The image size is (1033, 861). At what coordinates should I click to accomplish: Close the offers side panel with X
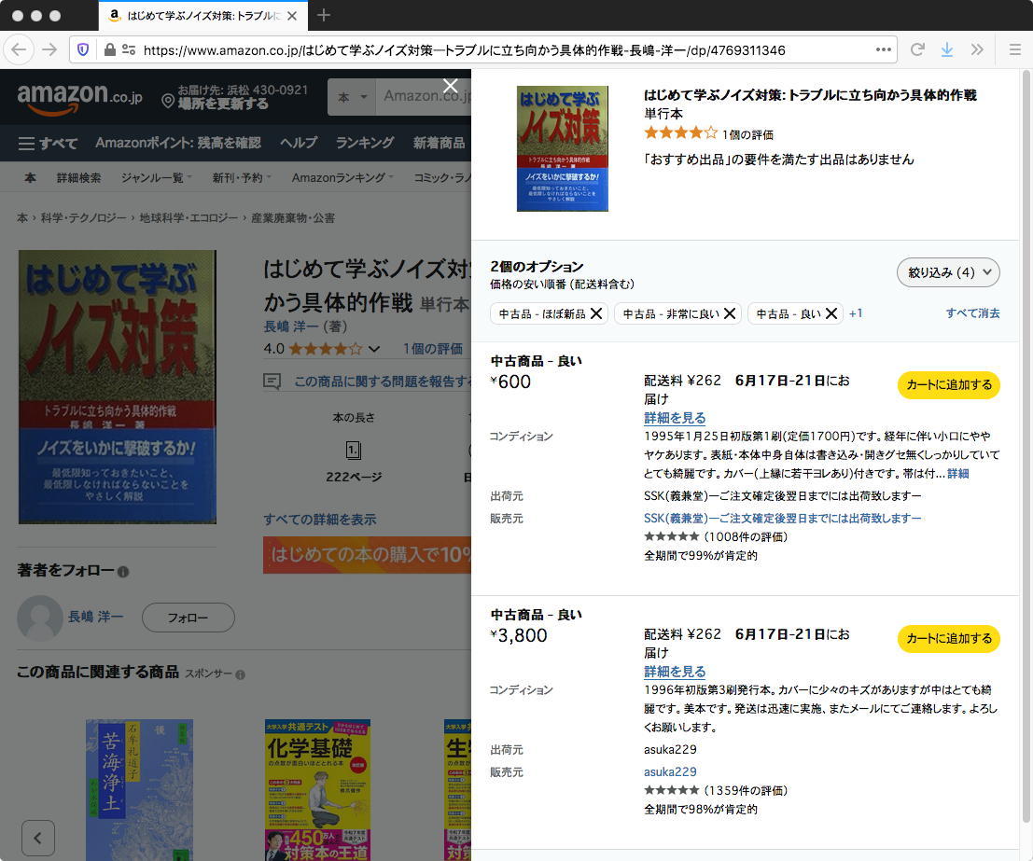coord(451,87)
